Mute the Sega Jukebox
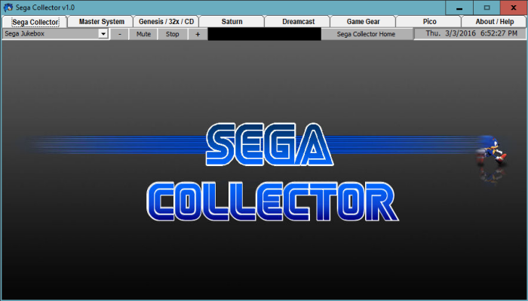This screenshot has height=301, width=528. click(x=143, y=34)
